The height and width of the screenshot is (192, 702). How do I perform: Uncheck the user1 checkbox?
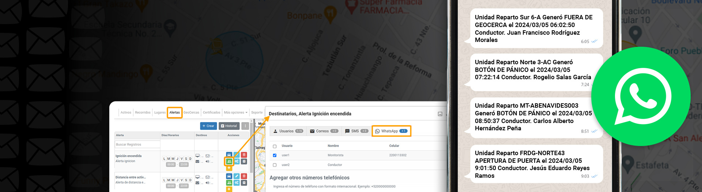[x=275, y=155]
